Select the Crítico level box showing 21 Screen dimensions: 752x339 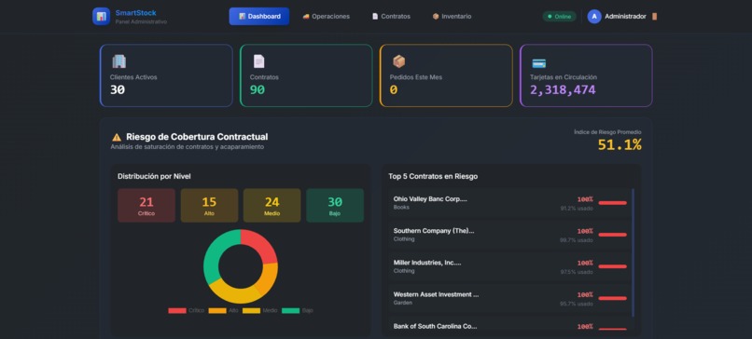pos(146,206)
